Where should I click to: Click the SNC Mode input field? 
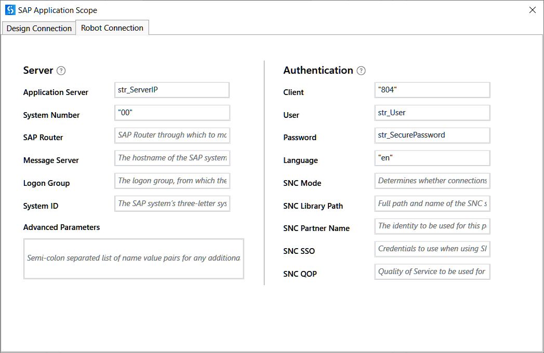coord(432,181)
